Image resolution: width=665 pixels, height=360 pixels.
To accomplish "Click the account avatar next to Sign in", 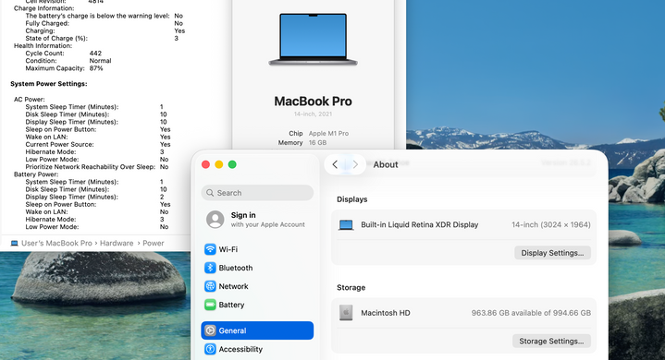I will [215, 220].
